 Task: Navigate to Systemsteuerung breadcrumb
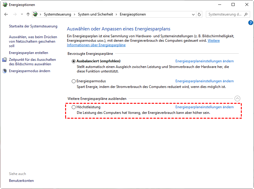coord(57,14)
